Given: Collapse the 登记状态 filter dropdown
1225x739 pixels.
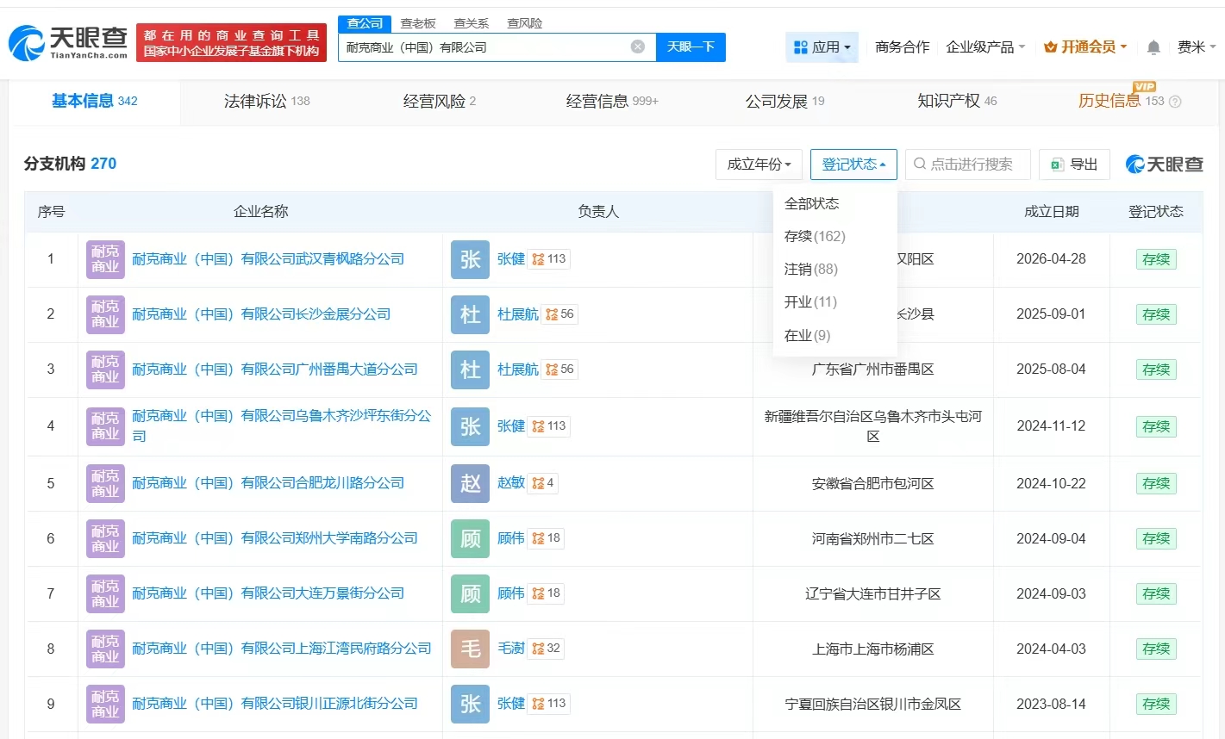Looking at the screenshot, I should pyautogui.click(x=853, y=165).
